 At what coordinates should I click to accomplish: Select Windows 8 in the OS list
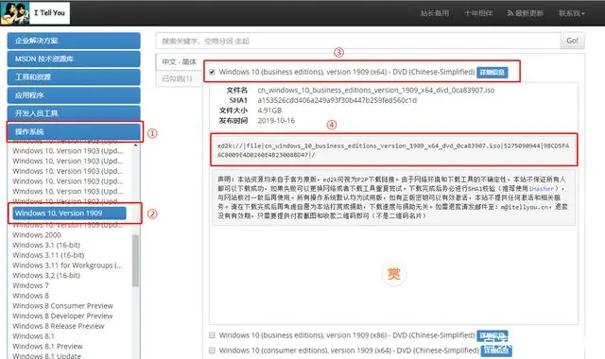pos(30,296)
